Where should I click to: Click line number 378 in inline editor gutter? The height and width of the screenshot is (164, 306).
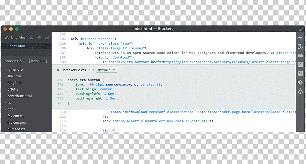tap(60, 80)
